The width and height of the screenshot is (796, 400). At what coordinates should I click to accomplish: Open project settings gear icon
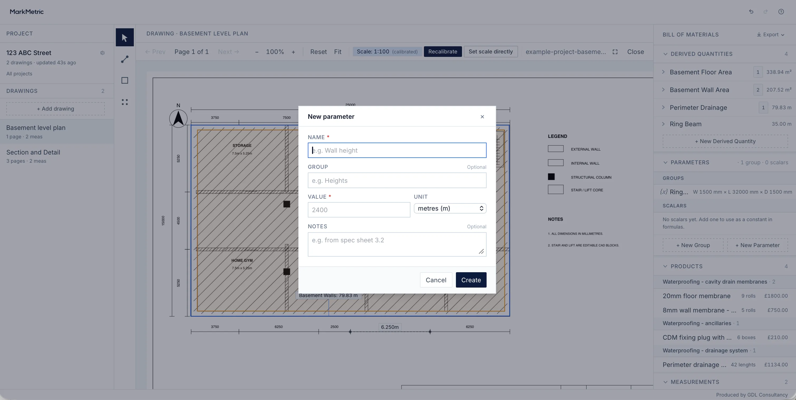tap(103, 53)
